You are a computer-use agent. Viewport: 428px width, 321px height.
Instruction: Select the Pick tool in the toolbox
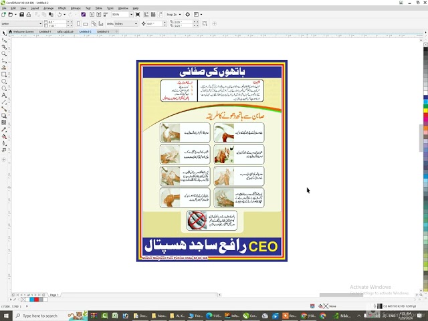(4, 33)
